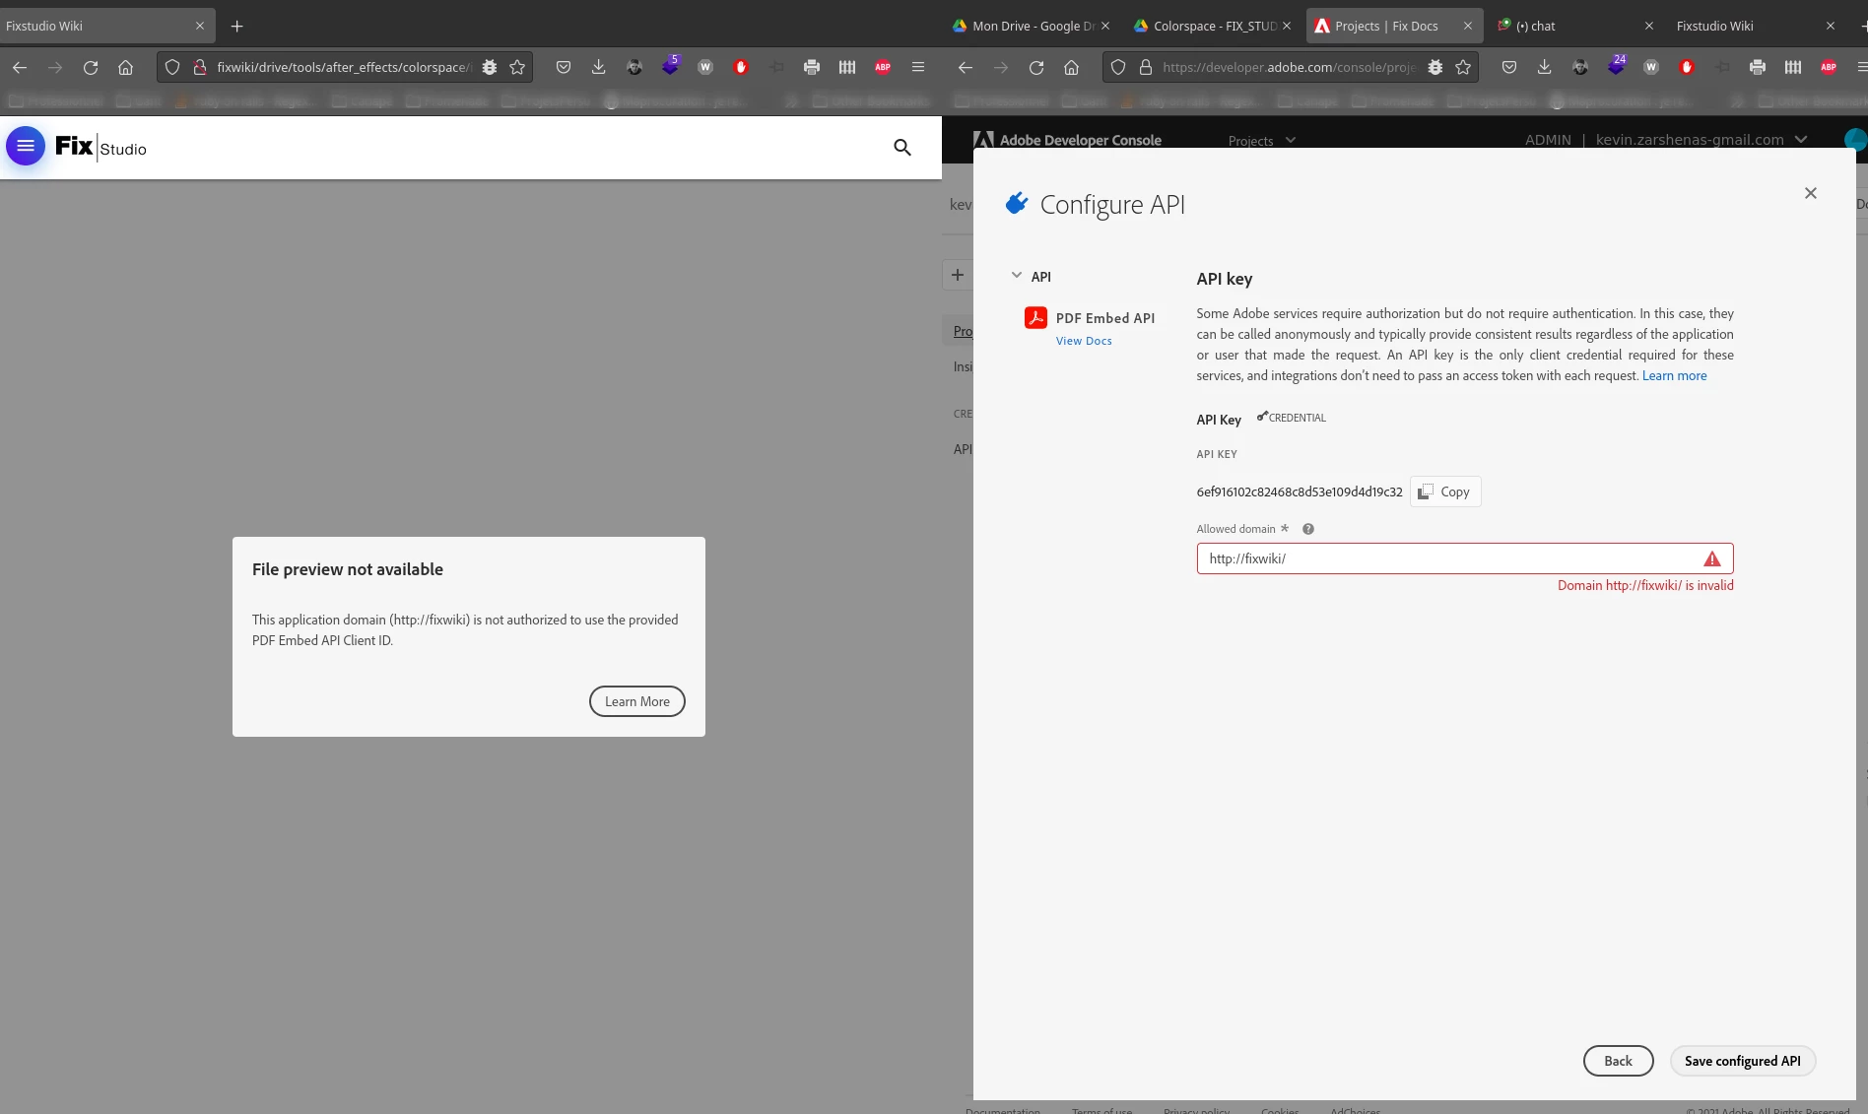Click Save configured API
Screen dimensions: 1868x1114
[x=1742, y=1061]
